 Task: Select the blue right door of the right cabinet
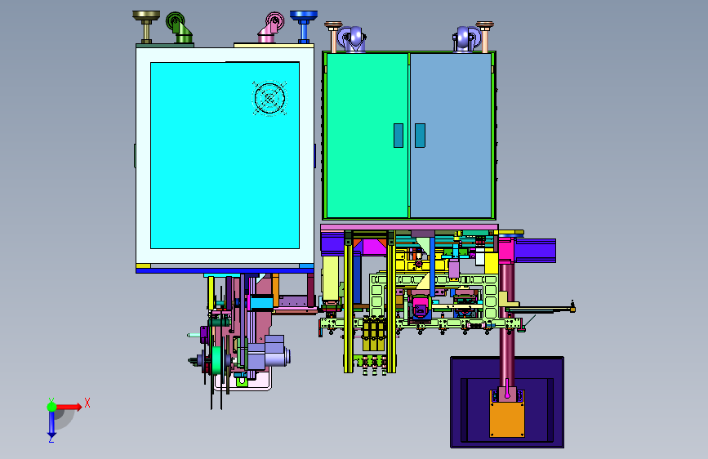tap(451, 135)
